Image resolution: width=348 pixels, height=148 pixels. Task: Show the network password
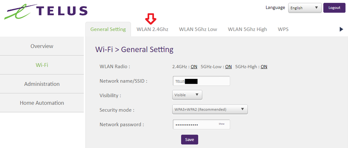pyautogui.click(x=222, y=124)
